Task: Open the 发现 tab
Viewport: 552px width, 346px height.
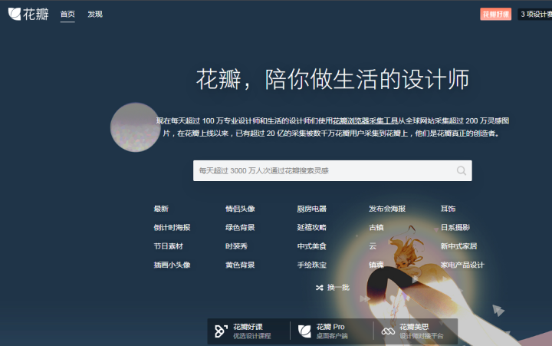Action: click(95, 14)
